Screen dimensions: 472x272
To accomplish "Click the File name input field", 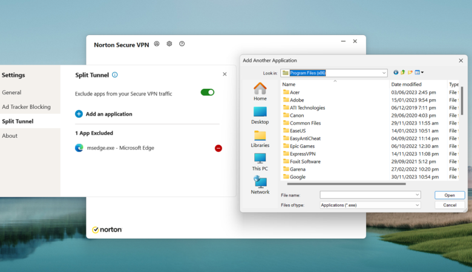I will (x=370, y=195).
